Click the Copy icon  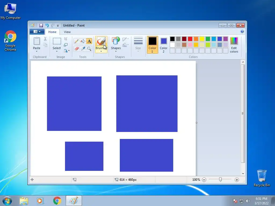(45, 45)
